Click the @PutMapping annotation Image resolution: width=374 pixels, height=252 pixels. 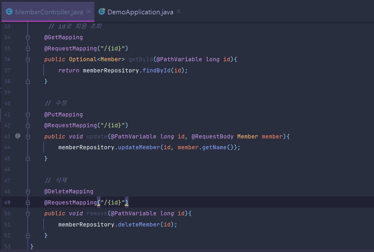tap(63, 115)
